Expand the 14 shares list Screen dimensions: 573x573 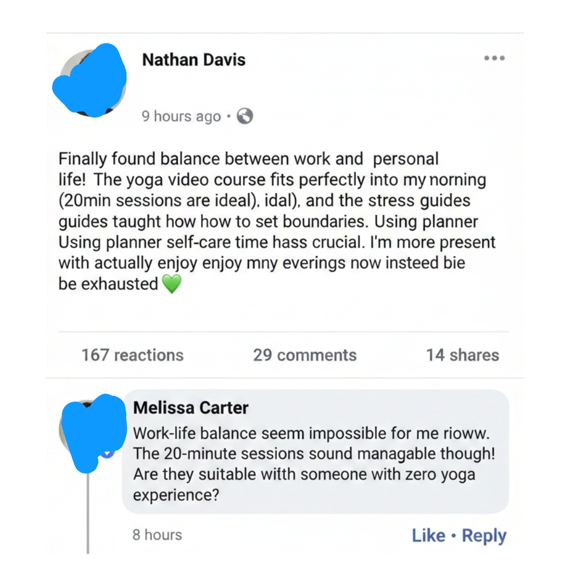click(x=462, y=355)
